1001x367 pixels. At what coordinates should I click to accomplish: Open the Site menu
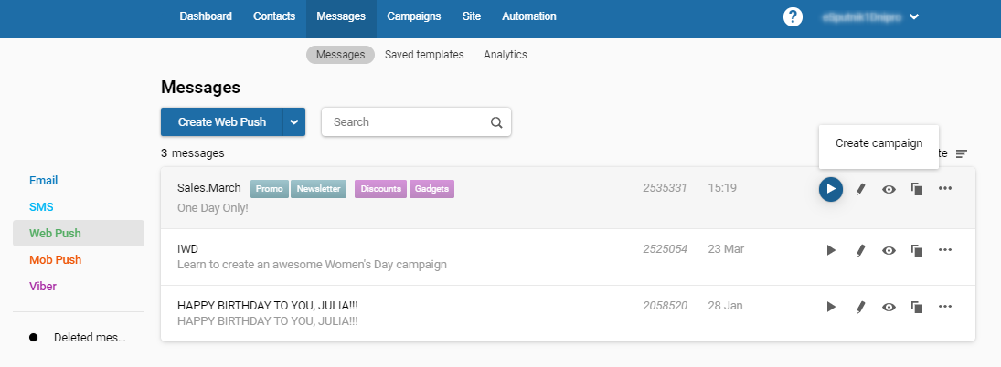pyautogui.click(x=472, y=16)
